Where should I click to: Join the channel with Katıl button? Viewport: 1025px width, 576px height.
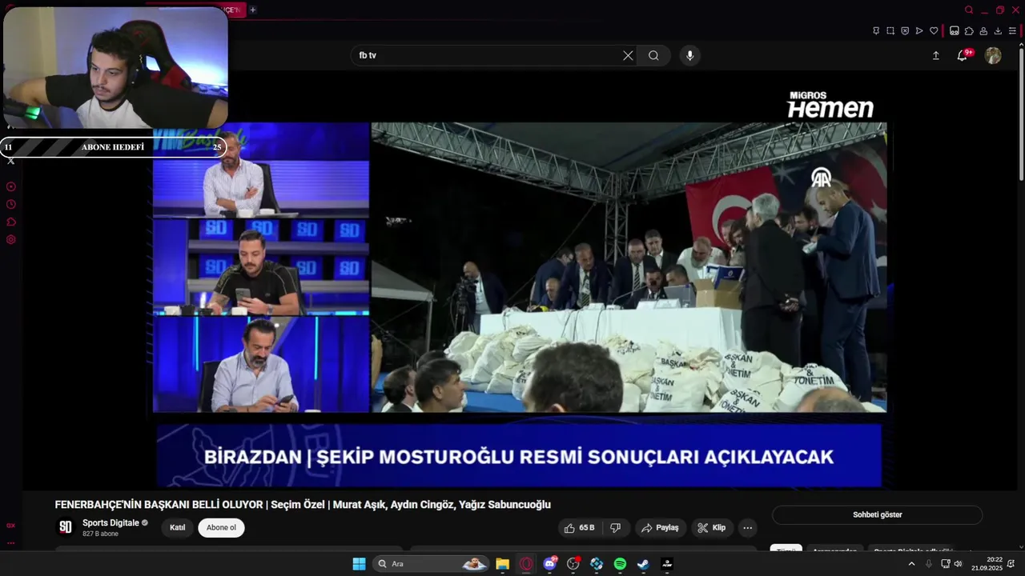pyautogui.click(x=178, y=528)
